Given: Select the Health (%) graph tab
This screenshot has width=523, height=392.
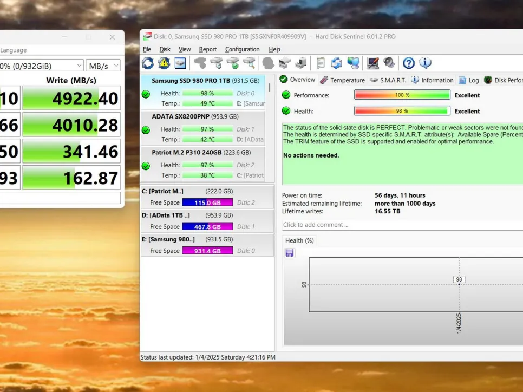Looking at the screenshot, I should pyautogui.click(x=299, y=240).
